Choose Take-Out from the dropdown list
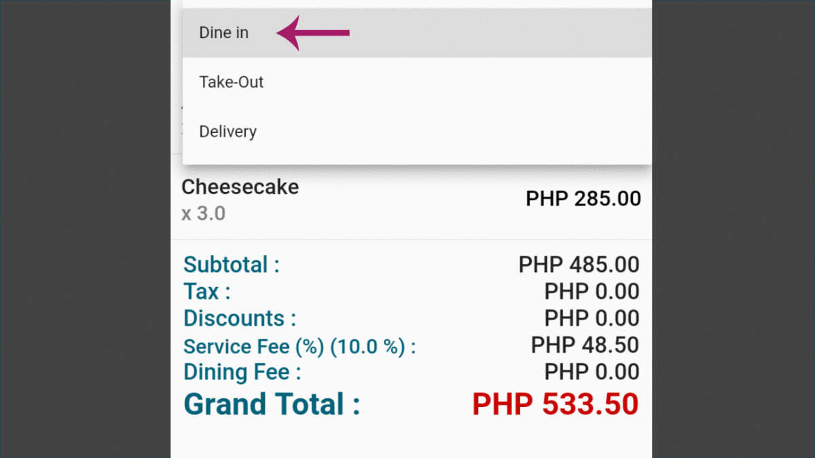The width and height of the screenshot is (815, 458). click(x=417, y=82)
